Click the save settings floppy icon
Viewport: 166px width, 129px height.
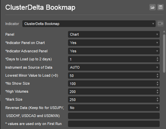160,7
